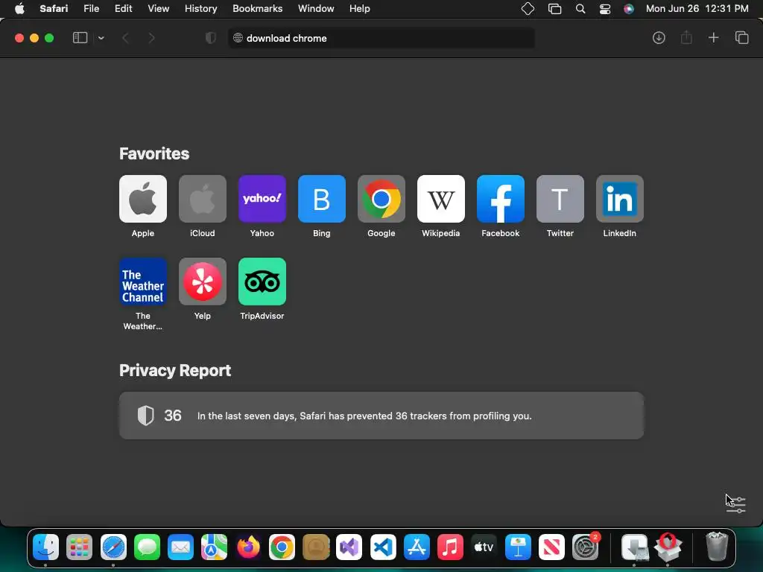Open a new tab with plus icon
The width and height of the screenshot is (763, 572).
[713, 38]
